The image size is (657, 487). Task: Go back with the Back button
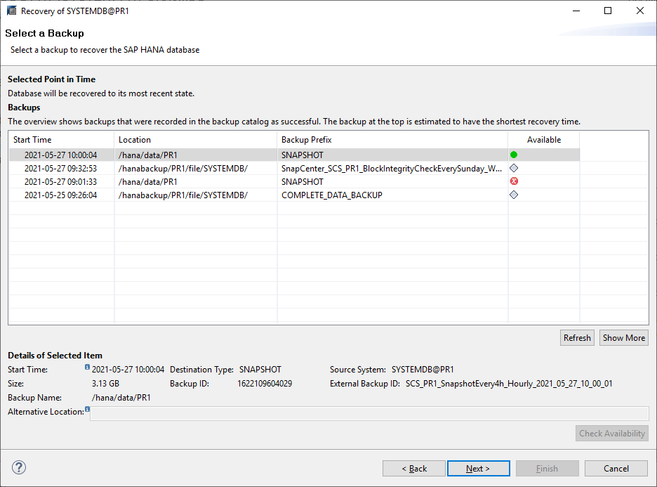[x=414, y=468]
